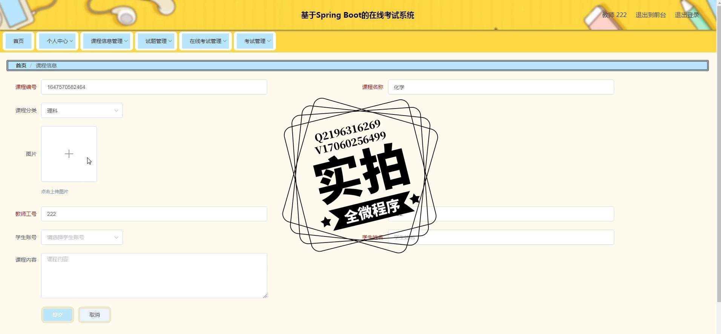This screenshot has height=334, width=721.
Task: Expand the 试题管理 menu
Action: coord(156,41)
